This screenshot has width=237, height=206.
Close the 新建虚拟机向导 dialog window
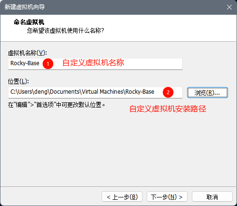229,7
